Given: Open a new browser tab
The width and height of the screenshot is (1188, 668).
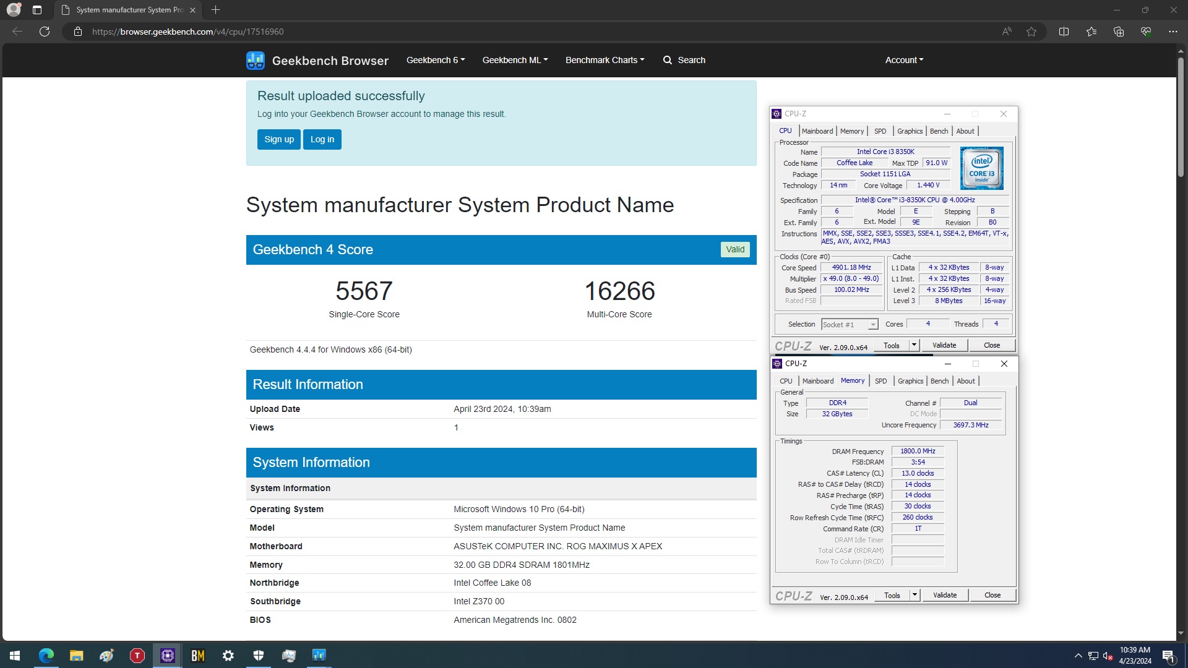Looking at the screenshot, I should pos(215,10).
